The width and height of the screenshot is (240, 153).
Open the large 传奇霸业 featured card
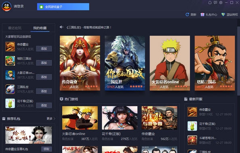click(x=80, y=63)
